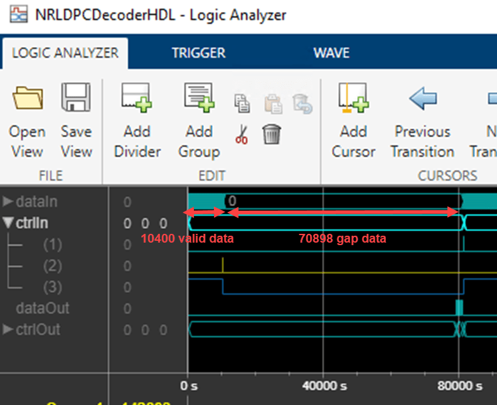497x405 pixels.
Task: Click the Delete trash can icon
Action: (272, 134)
